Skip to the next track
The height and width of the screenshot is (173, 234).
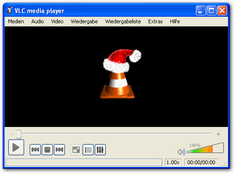click(59, 150)
